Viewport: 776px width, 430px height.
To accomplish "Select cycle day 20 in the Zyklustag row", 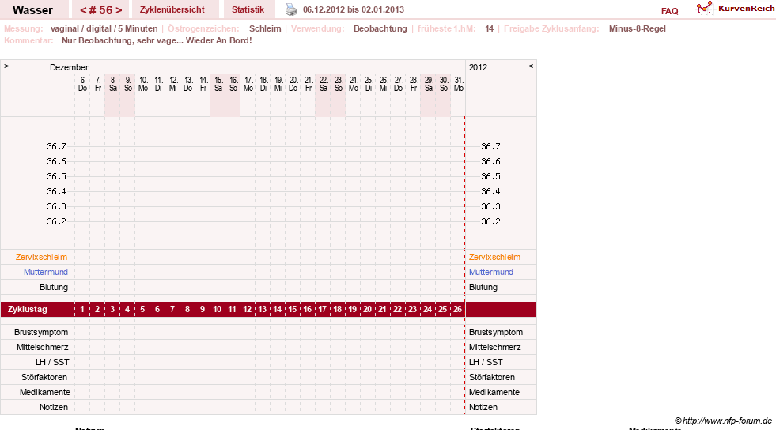I will [x=367, y=309].
